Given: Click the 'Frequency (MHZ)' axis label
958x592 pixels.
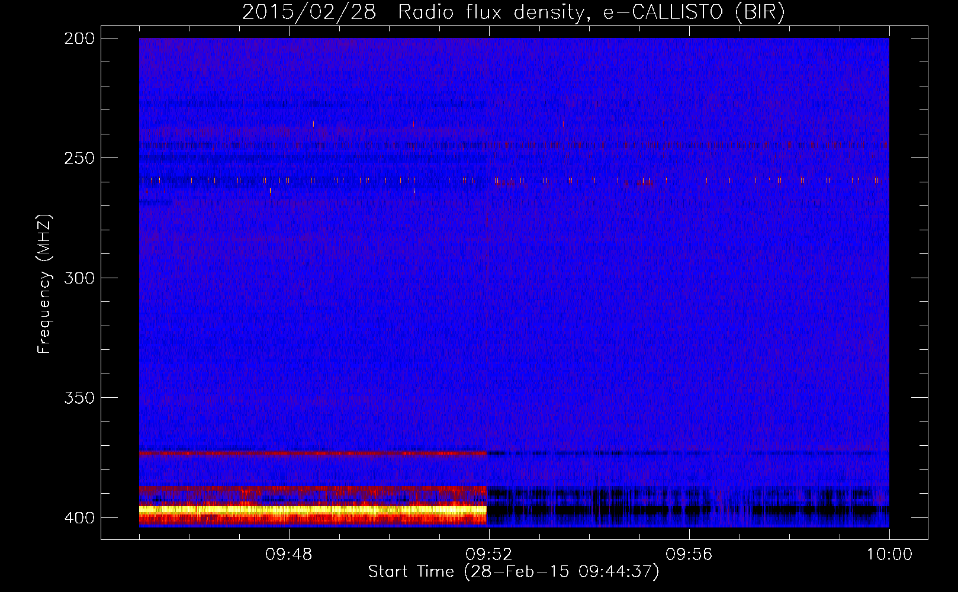Looking at the screenshot, I should tap(44, 284).
